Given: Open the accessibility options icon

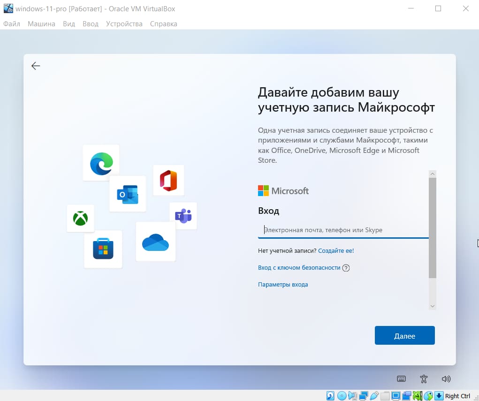Looking at the screenshot, I should 424,378.
